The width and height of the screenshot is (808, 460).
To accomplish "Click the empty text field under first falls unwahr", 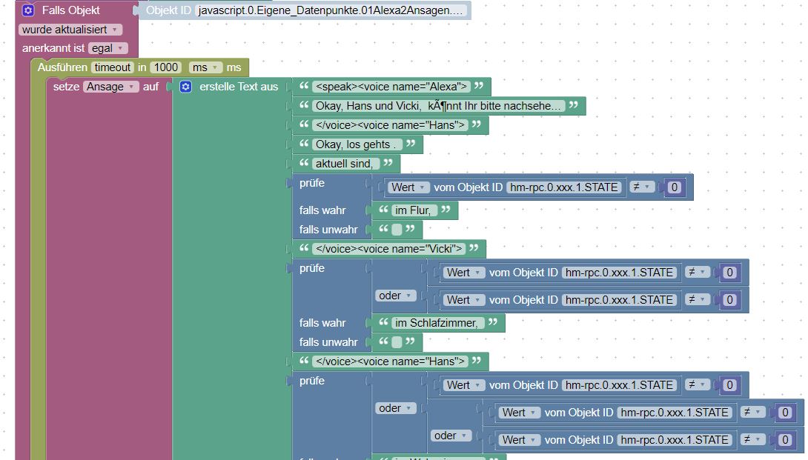I will (x=397, y=229).
